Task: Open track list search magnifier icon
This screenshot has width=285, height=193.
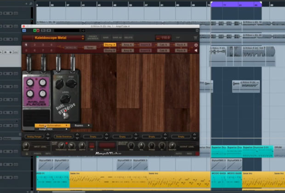Action: tap(31, 4)
